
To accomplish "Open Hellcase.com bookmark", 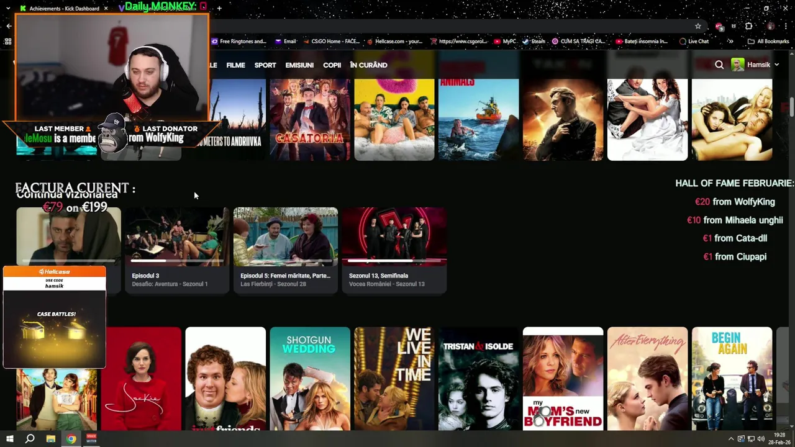I will coord(395,42).
